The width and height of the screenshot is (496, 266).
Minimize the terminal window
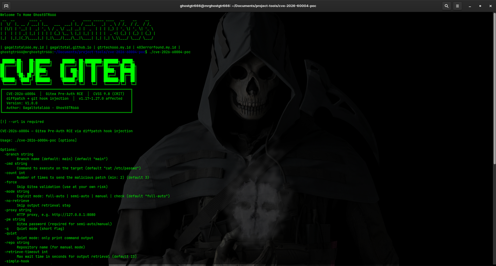[x=470, y=6]
